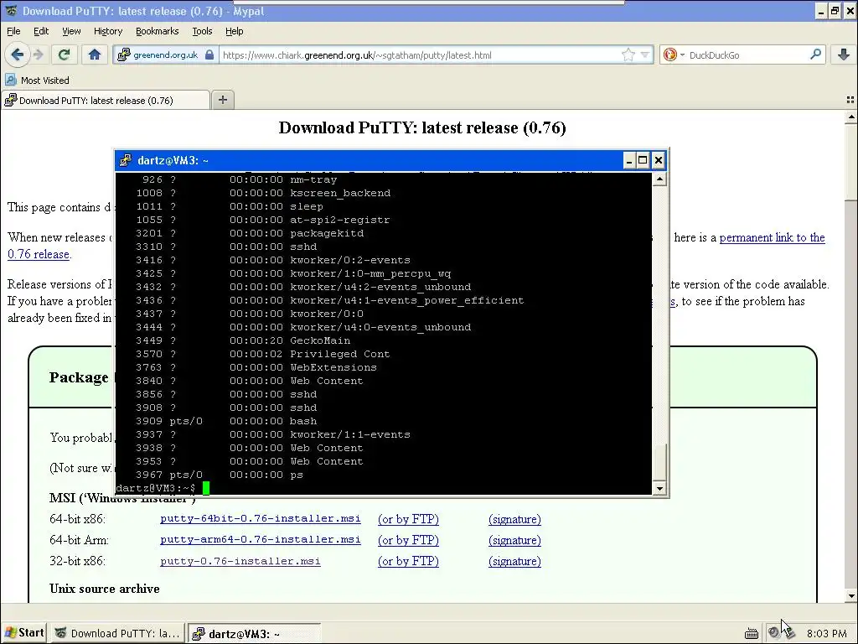The height and width of the screenshot is (644, 858).
Task: Click the round tray icon beside the clock
Action: click(x=773, y=632)
